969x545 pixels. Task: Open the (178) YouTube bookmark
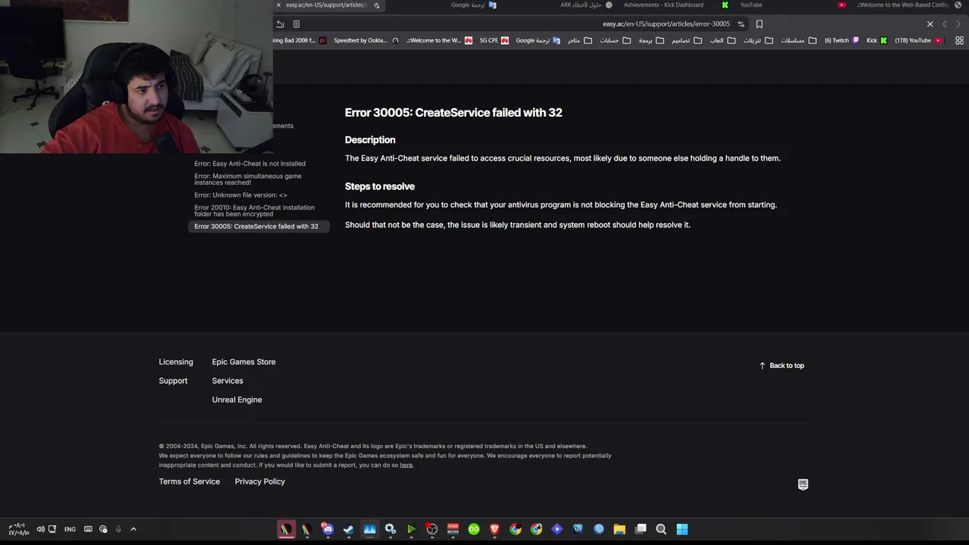pyautogui.click(x=918, y=41)
